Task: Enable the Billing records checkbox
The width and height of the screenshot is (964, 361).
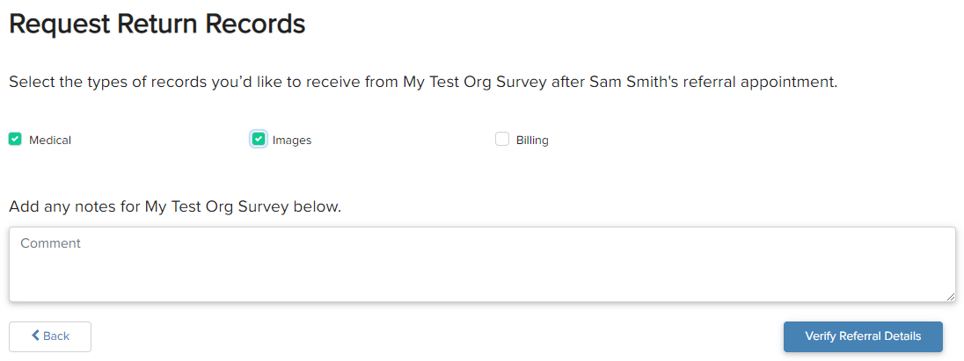Action: (x=502, y=140)
